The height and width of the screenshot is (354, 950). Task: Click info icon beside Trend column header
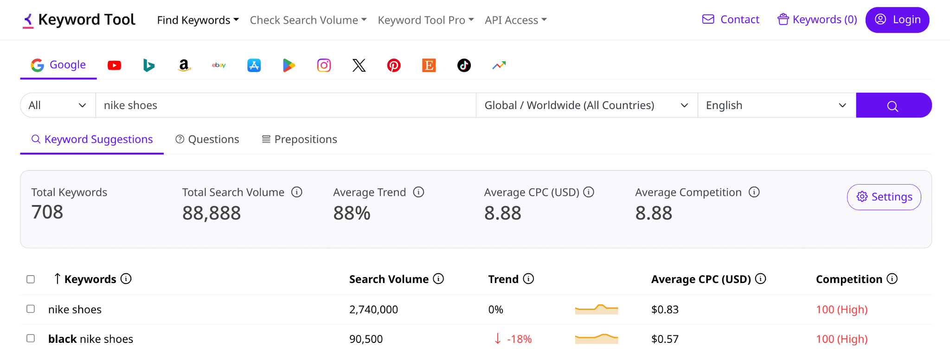[528, 279]
